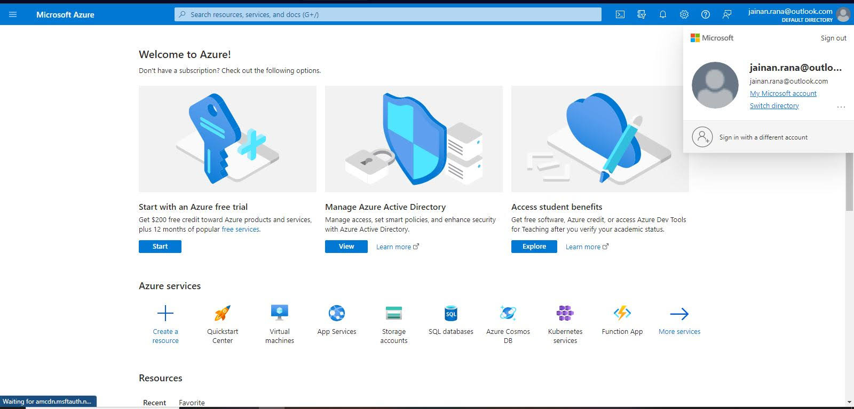
Task: Open the notifications bell
Action: (663, 14)
